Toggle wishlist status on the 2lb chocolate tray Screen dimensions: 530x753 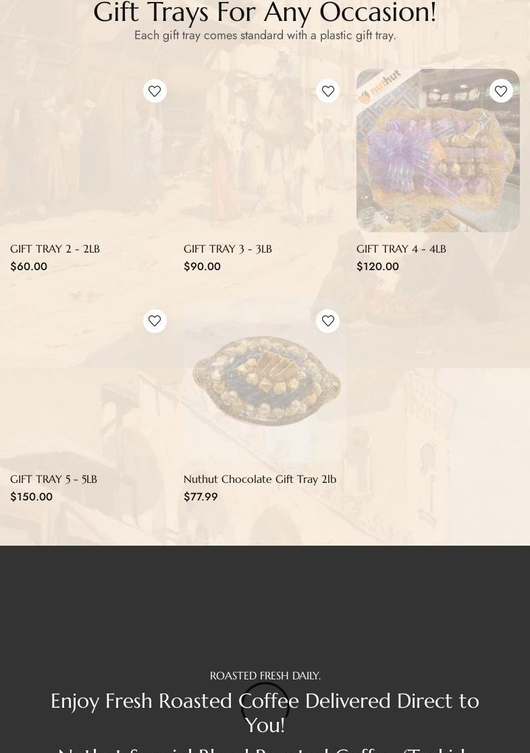click(x=328, y=321)
